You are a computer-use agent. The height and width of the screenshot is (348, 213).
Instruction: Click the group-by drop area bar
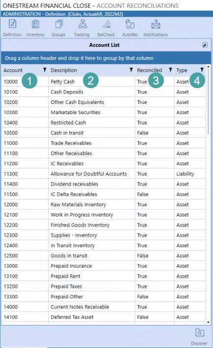pos(106,58)
